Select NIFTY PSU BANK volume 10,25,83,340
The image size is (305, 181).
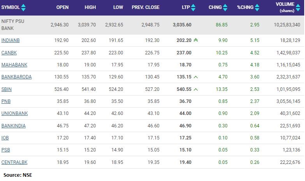point(287,25)
